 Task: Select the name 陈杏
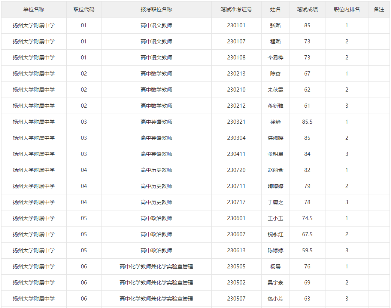pos(275,74)
